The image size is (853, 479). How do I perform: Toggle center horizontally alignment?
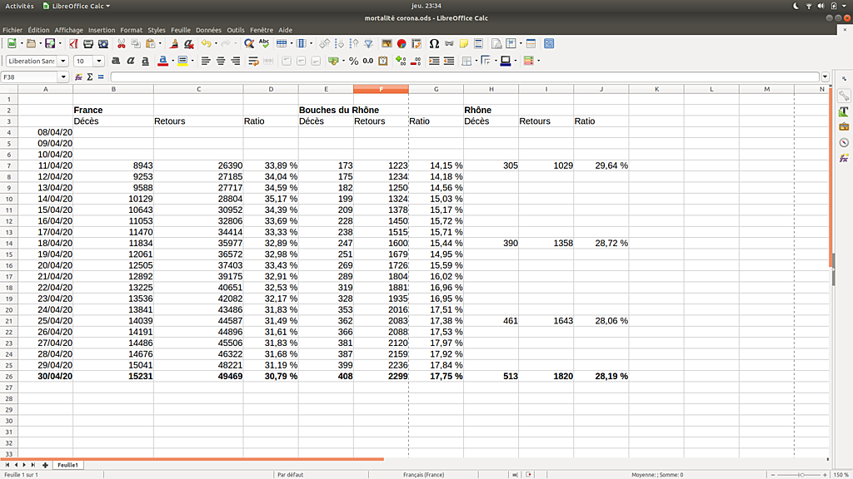pos(220,61)
